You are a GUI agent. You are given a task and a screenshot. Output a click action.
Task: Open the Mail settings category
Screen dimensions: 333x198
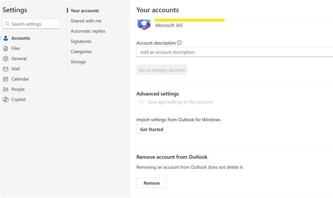point(15,69)
